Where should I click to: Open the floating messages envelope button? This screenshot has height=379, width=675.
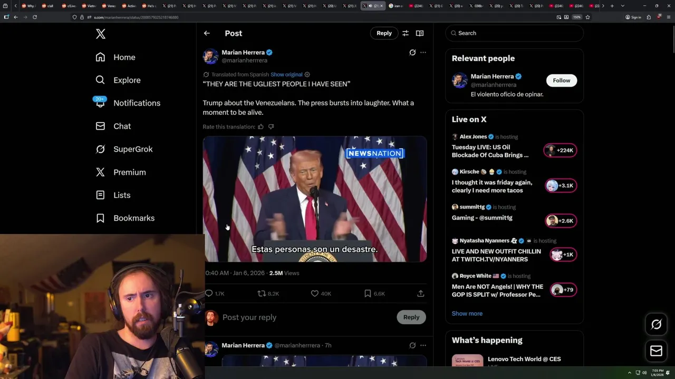click(656, 351)
